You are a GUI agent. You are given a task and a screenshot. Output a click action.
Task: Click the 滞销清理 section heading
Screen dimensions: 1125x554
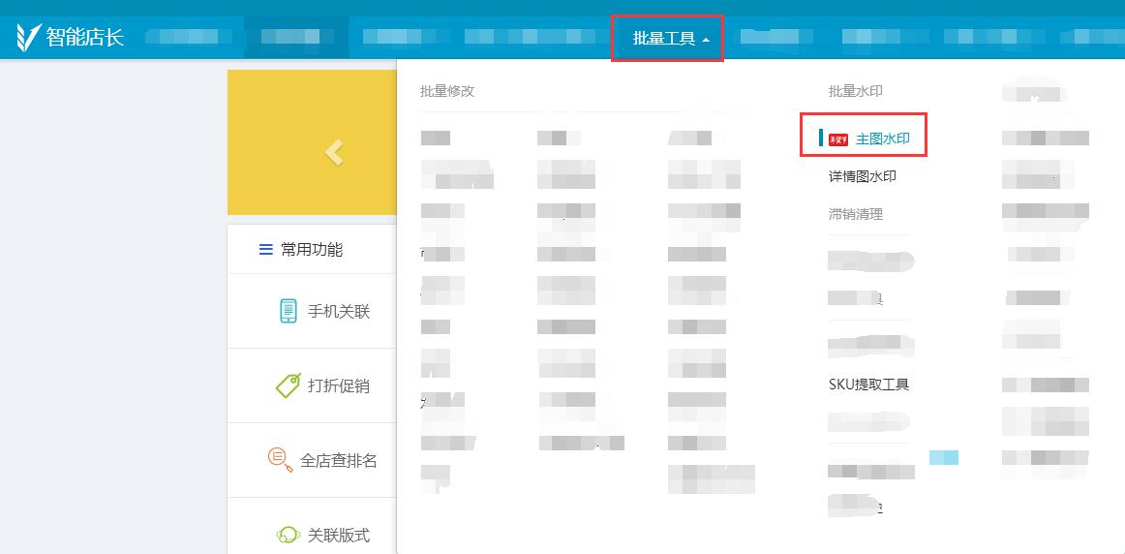tap(855, 214)
